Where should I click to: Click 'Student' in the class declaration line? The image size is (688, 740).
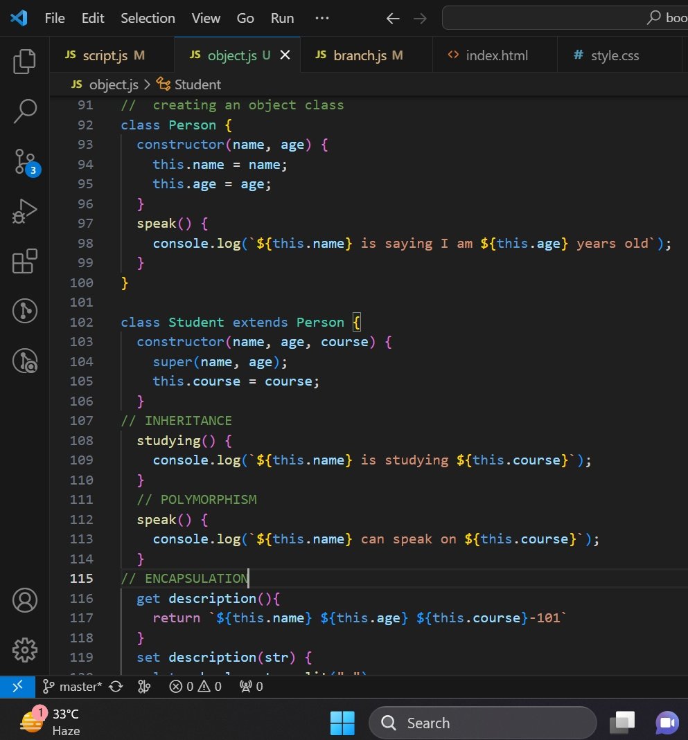point(196,323)
